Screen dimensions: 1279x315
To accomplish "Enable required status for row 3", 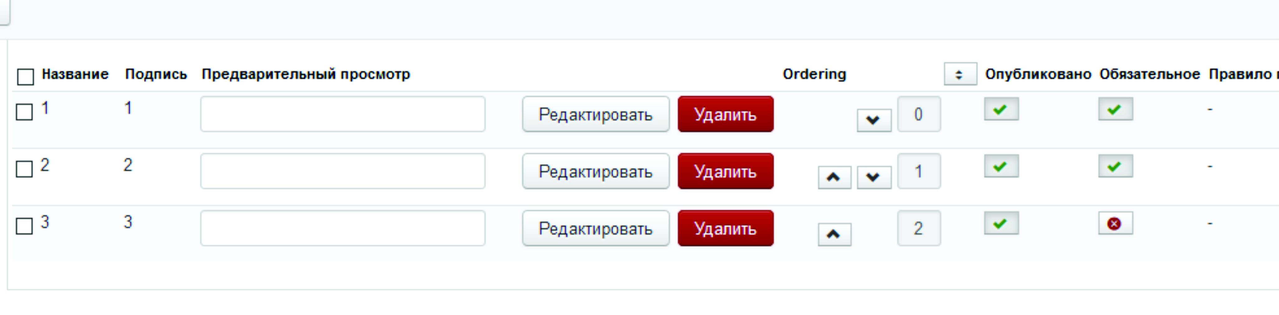I will (x=1115, y=223).
